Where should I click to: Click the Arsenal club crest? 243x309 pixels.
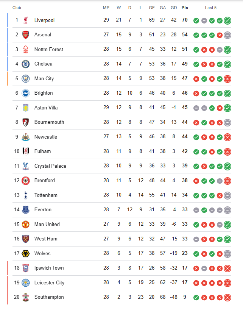[x=26, y=35]
